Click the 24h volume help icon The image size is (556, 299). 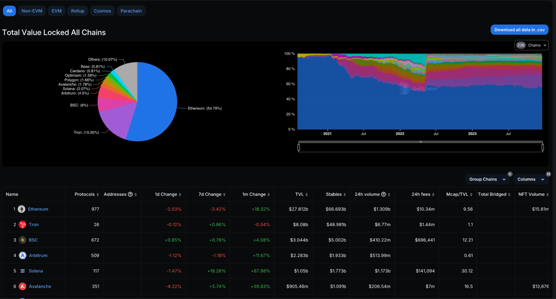(383, 194)
